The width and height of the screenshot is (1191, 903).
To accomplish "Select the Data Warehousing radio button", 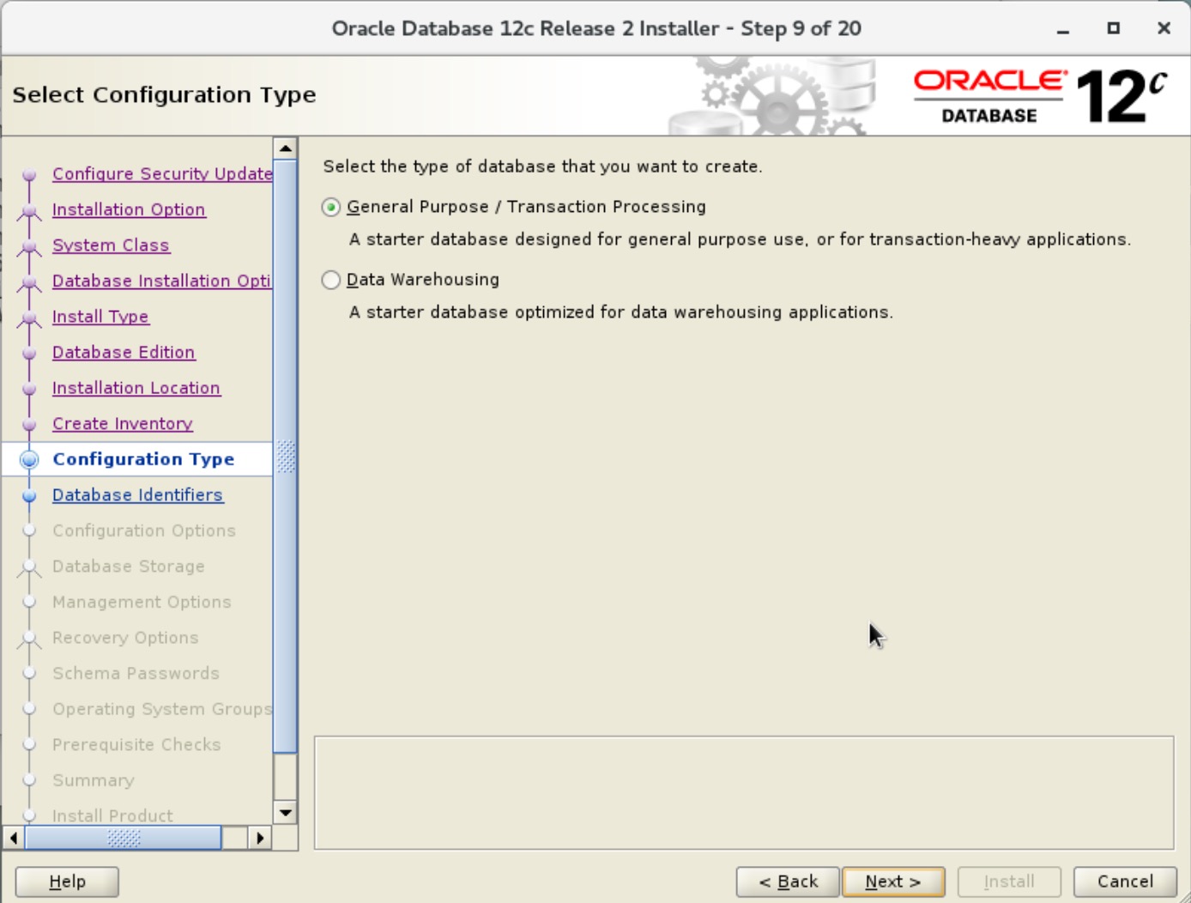I will (330, 280).
